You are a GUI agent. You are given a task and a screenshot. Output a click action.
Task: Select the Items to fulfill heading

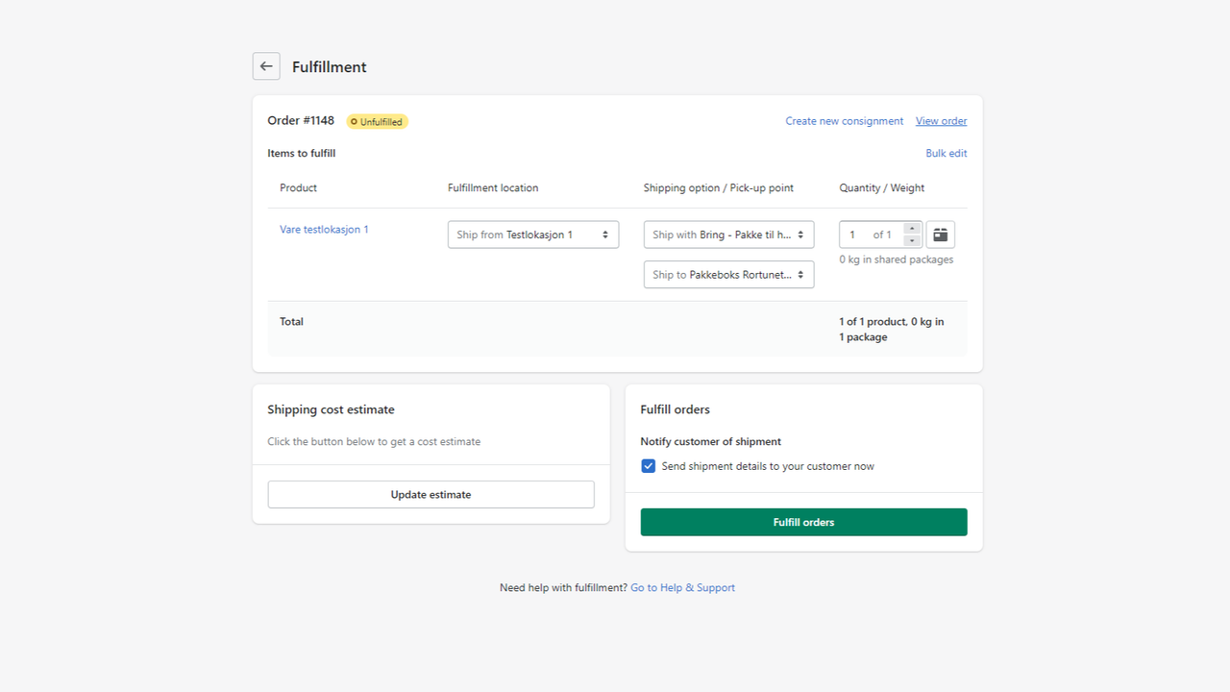[301, 153]
